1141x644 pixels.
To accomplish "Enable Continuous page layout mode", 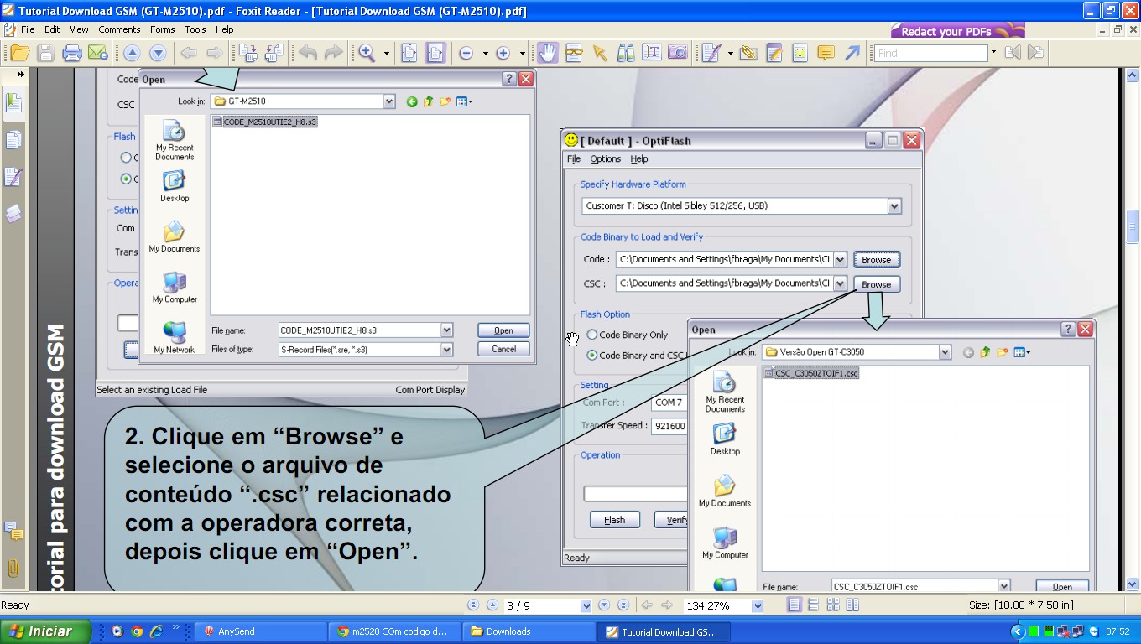I will click(x=812, y=605).
